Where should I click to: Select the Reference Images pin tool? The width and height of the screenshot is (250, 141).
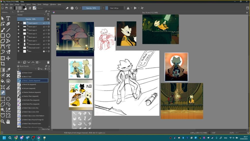[3, 93]
